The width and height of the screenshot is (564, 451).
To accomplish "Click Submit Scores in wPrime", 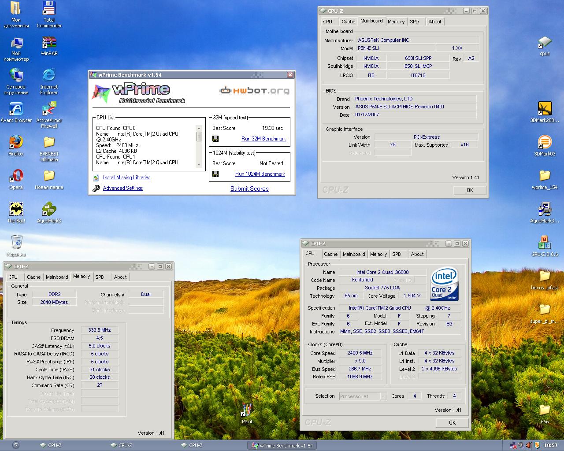I will 249,189.
